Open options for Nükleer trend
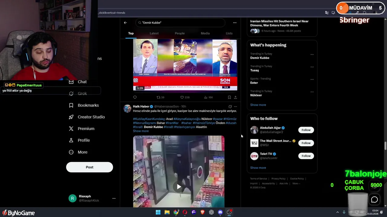The width and height of the screenshot is (387, 217). click(x=312, y=92)
